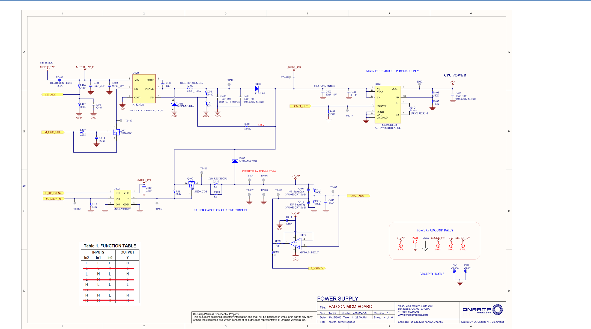Viewport: 591px width, 329px height.
Task: Select the M_PWR_FAIL port tag
Action: [x=53, y=132]
